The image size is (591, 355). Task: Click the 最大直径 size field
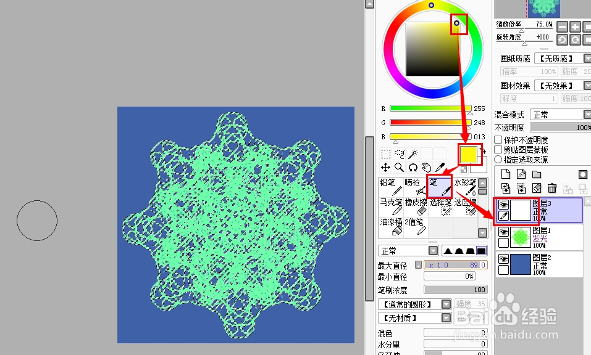pos(456,265)
